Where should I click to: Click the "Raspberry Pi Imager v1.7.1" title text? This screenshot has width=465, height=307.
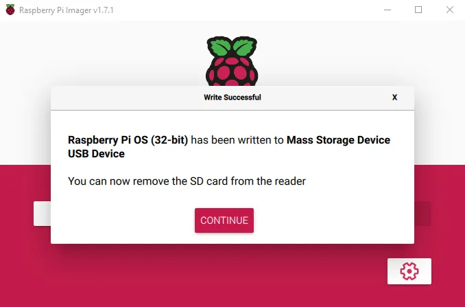click(x=66, y=10)
